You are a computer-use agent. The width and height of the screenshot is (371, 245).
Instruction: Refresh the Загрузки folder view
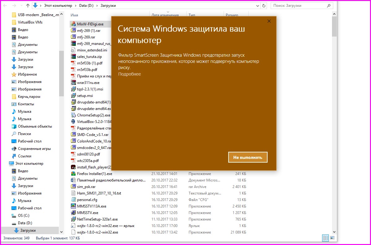coord(264,6)
